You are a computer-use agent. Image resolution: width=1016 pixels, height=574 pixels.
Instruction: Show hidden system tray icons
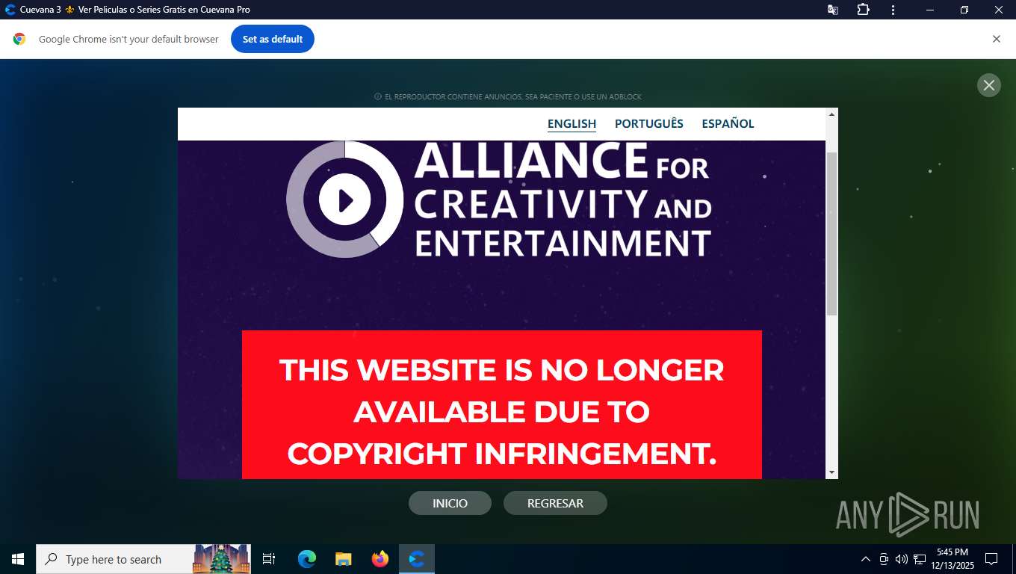coord(866,559)
